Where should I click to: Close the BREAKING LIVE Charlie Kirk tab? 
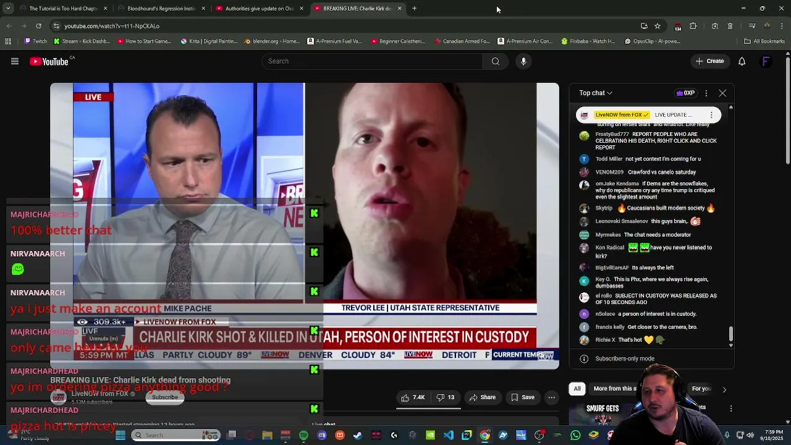[x=399, y=9]
